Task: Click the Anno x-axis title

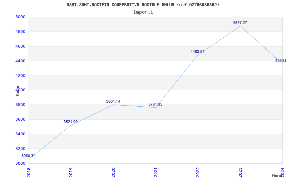Action: tap(277, 175)
